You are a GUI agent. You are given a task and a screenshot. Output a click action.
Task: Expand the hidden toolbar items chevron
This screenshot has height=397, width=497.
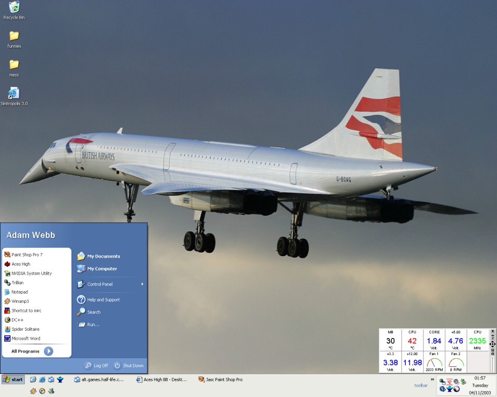point(432,379)
